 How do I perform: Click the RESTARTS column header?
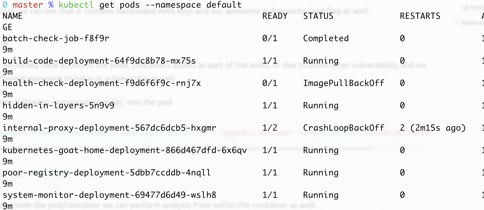click(x=420, y=16)
